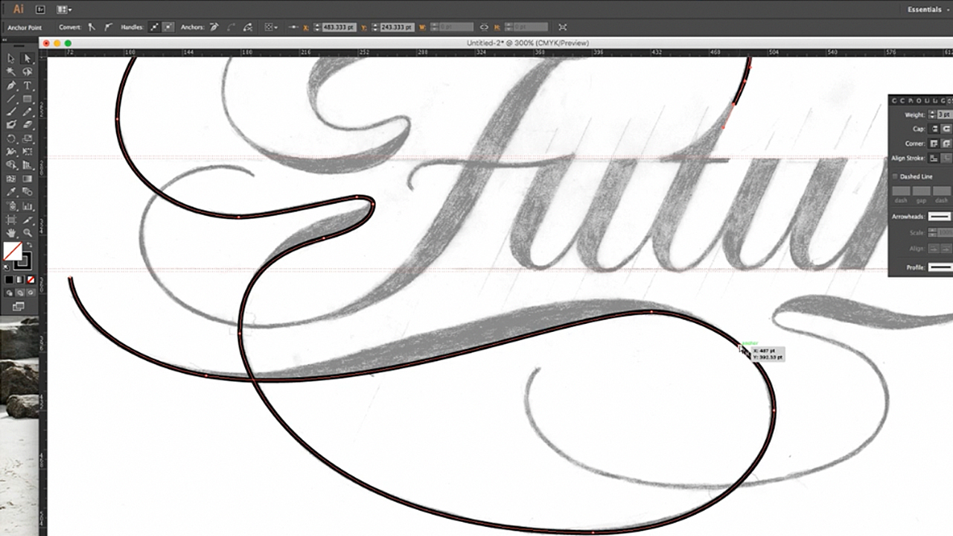
Task: Select the Eraser tool
Action: 28,123
